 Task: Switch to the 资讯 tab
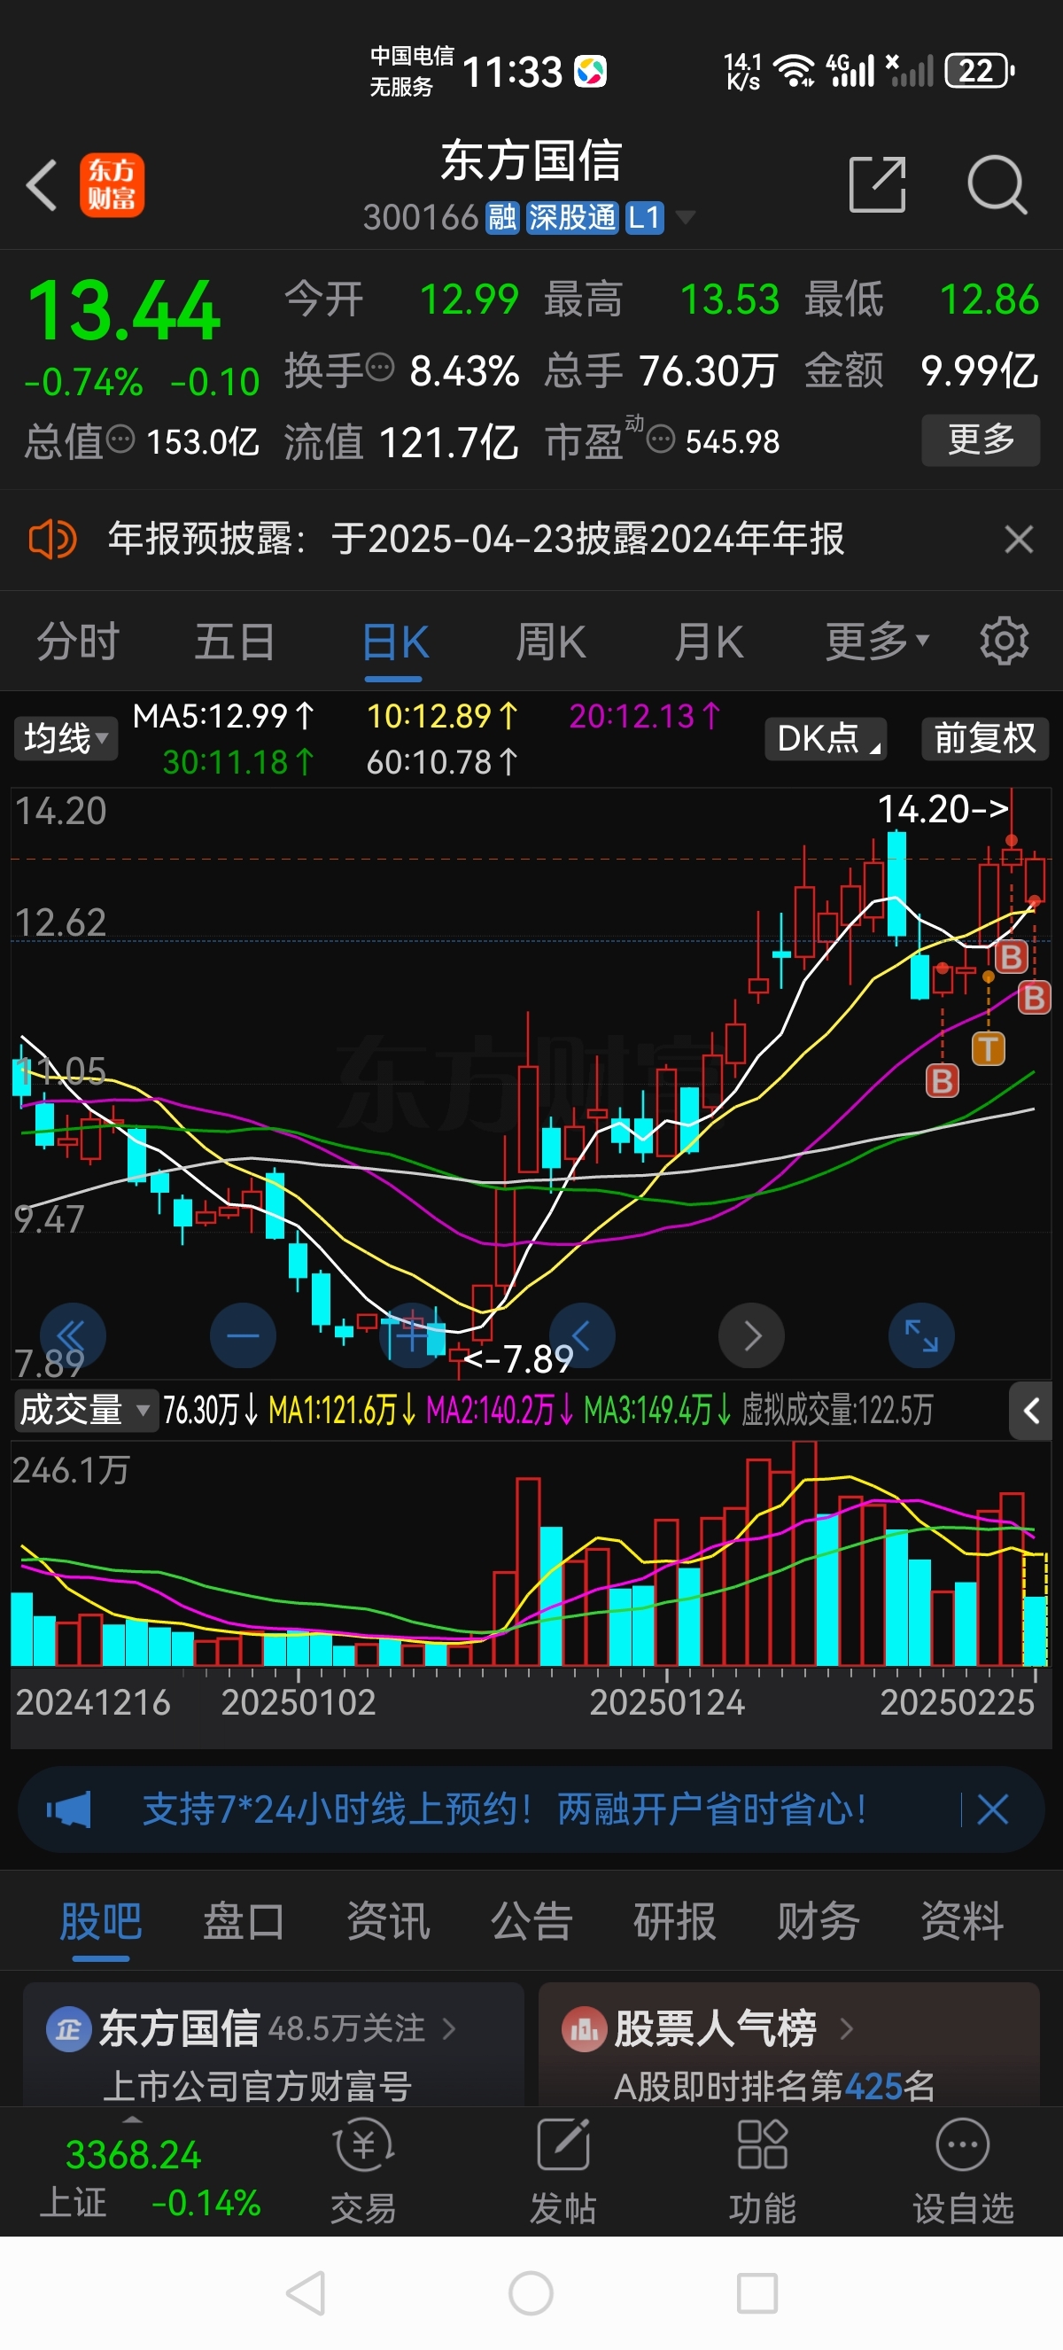[387, 1921]
